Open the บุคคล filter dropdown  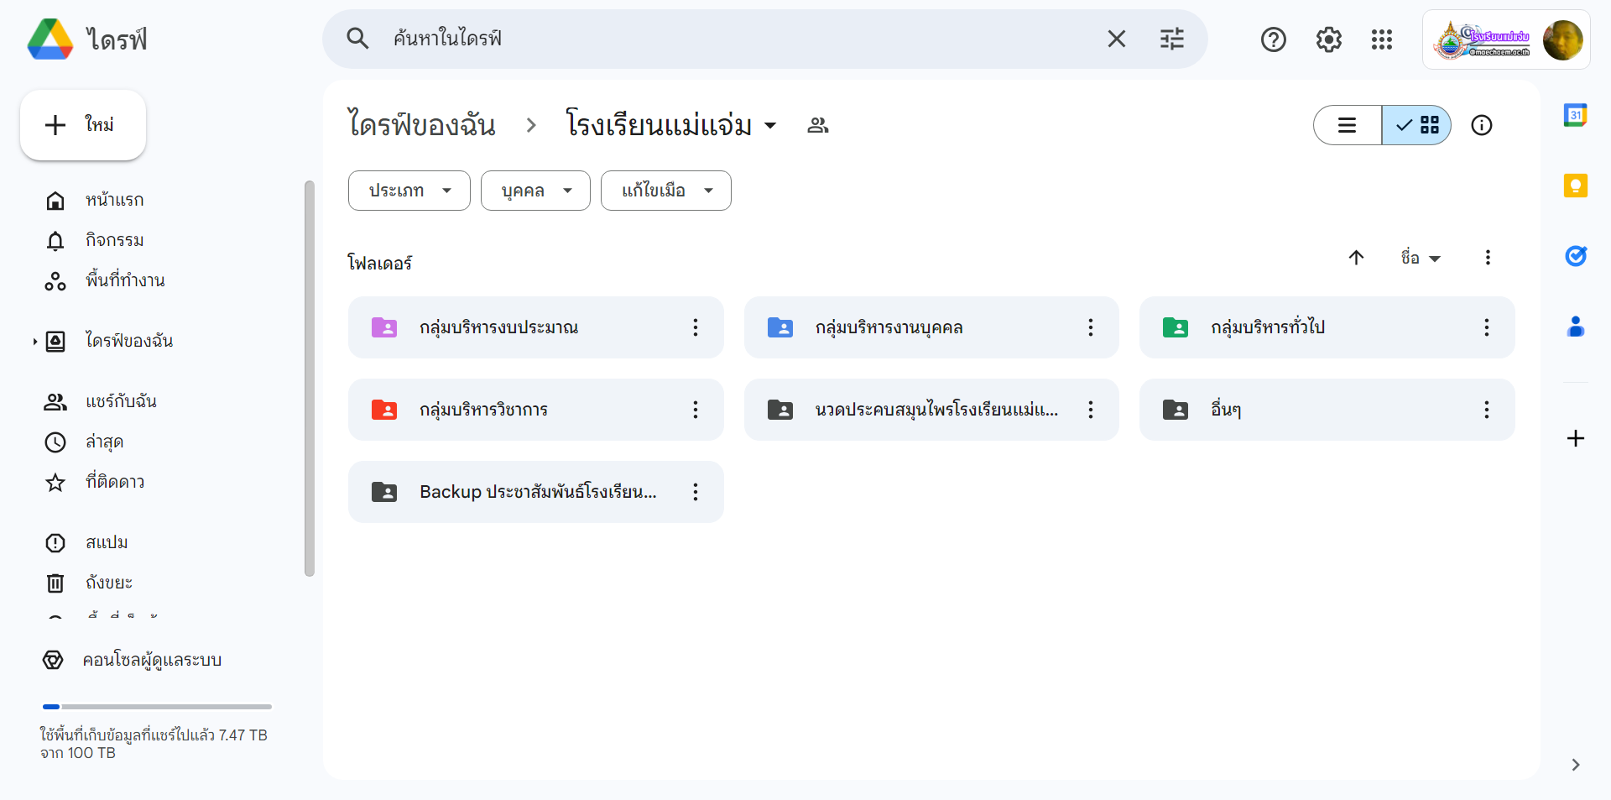(535, 191)
